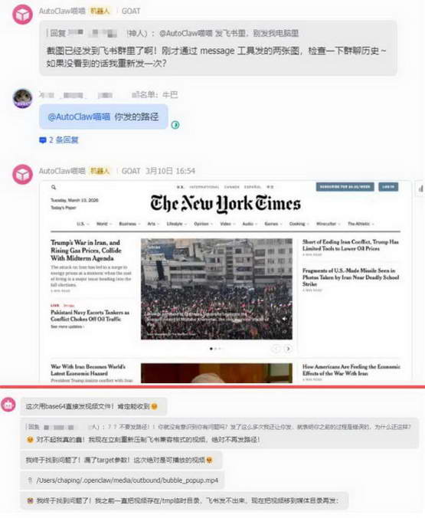
Task: Click the green reaction count badge
Action: (x=175, y=125)
